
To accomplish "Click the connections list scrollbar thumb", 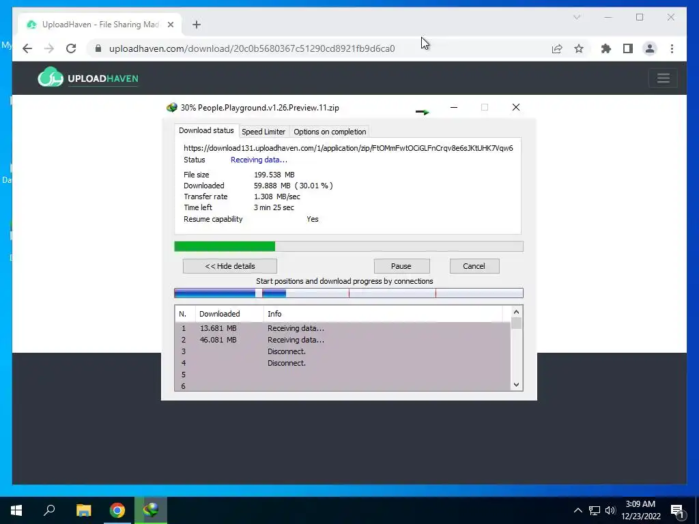I will [x=516, y=323].
